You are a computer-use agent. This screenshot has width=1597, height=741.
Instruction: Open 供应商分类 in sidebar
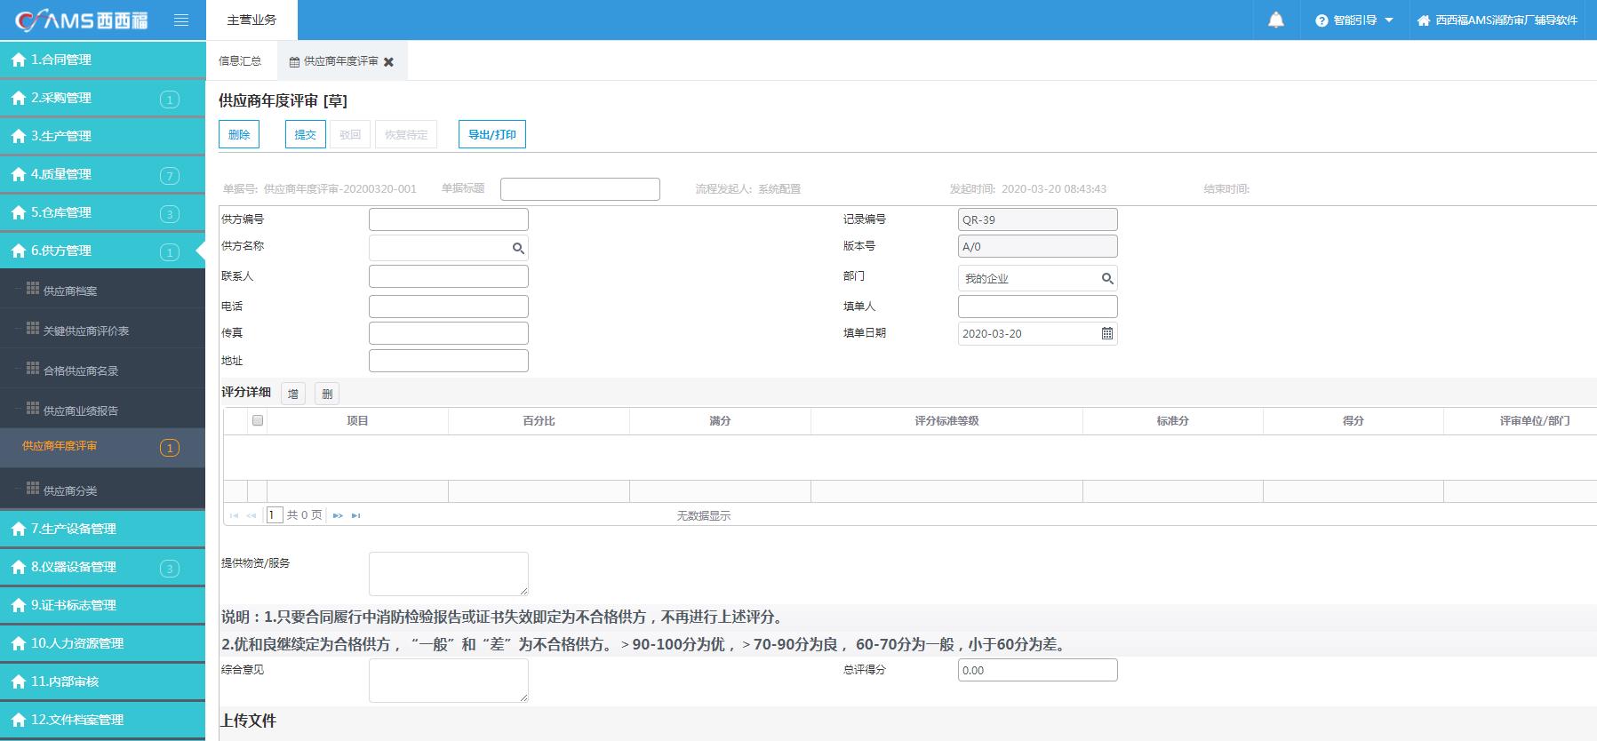coord(103,490)
